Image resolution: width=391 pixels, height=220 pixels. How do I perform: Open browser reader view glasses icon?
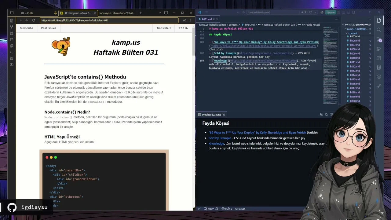tap(185, 20)
